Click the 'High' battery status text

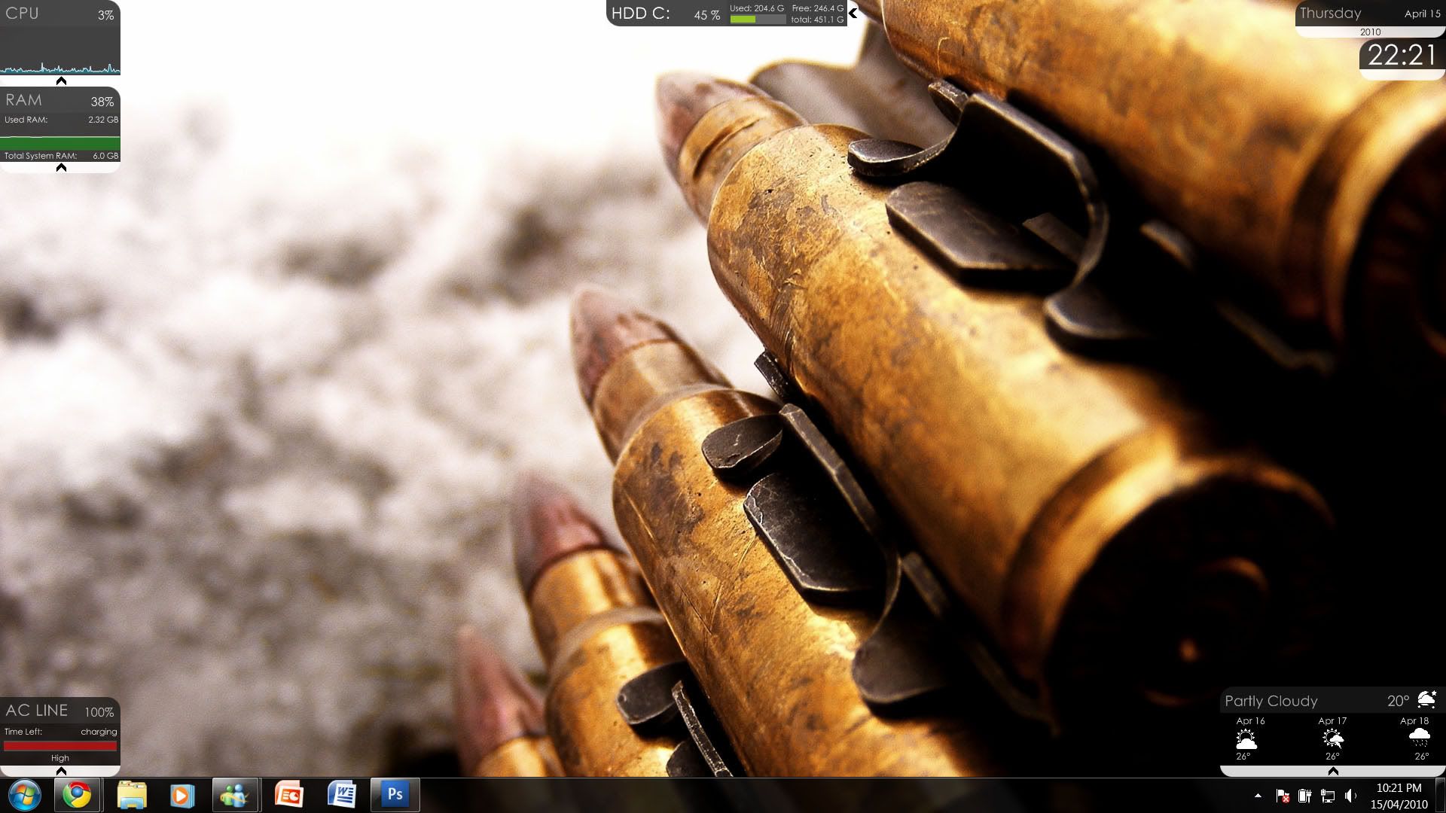(60, 758)
